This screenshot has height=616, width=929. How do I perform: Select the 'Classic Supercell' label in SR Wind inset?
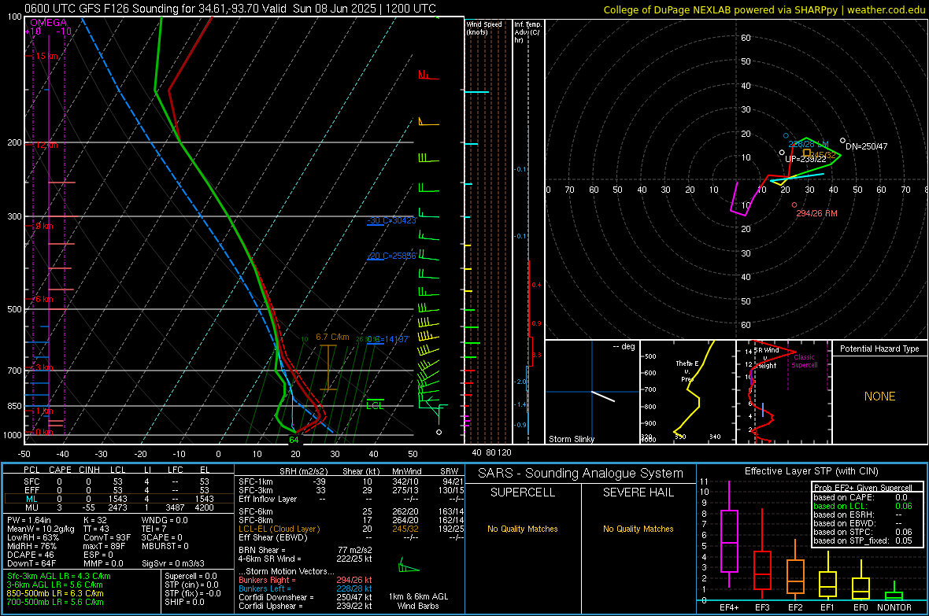coord(804,361)
